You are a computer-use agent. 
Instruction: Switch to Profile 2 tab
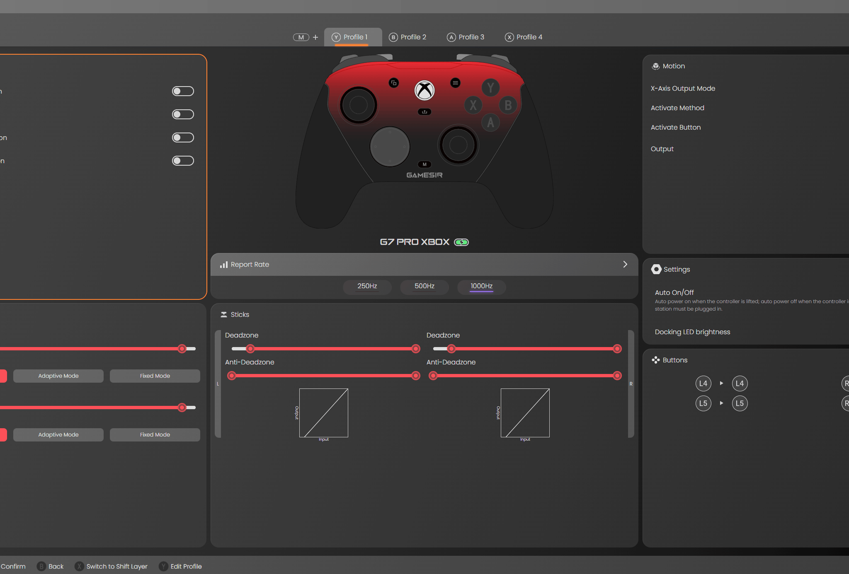(x=408, y=37)
